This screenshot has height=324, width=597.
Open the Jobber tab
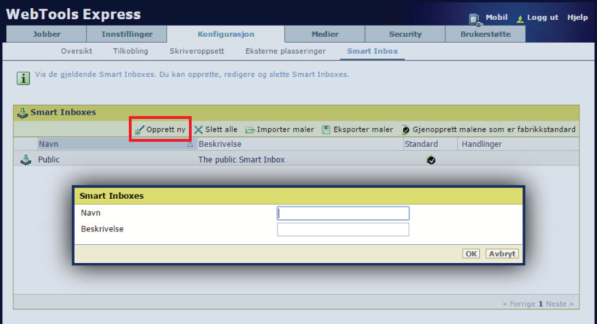[x=47, y=34]
